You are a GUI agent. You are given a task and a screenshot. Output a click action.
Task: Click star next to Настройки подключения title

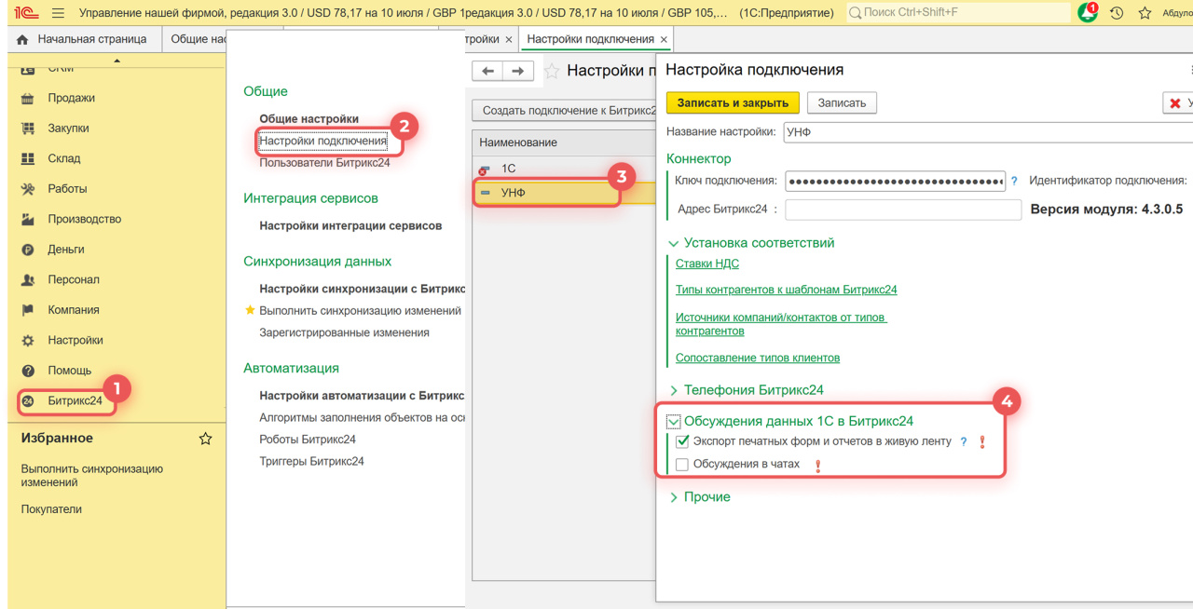pos(552,71)
